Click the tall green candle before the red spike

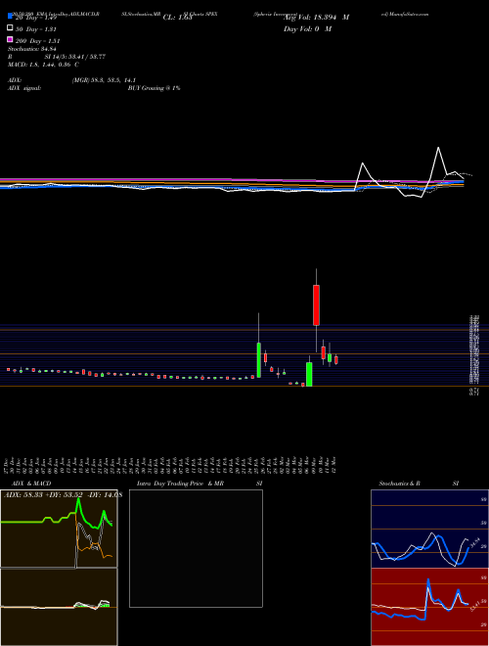click(309, 374)
